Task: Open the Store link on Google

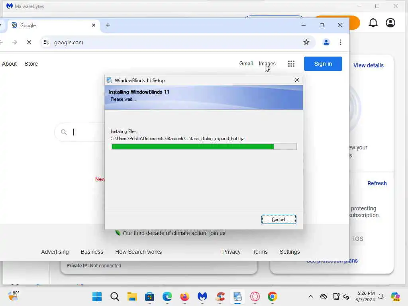Action: (31, 64)
